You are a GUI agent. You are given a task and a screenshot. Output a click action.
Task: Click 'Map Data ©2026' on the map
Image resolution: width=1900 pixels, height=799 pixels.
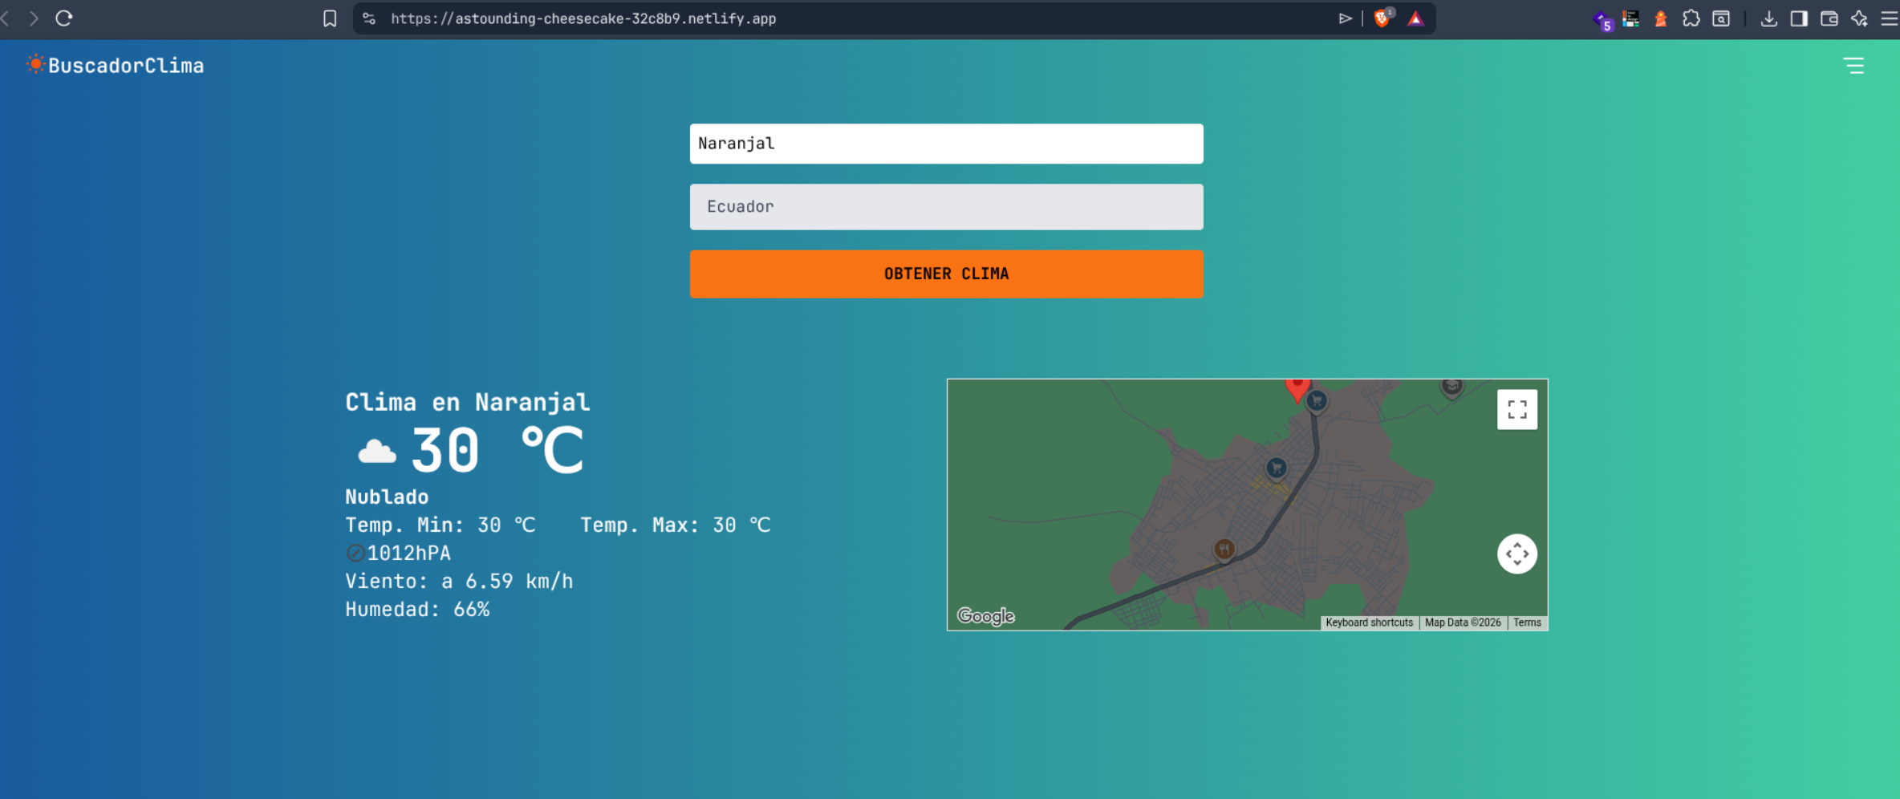pos(1463,623)
